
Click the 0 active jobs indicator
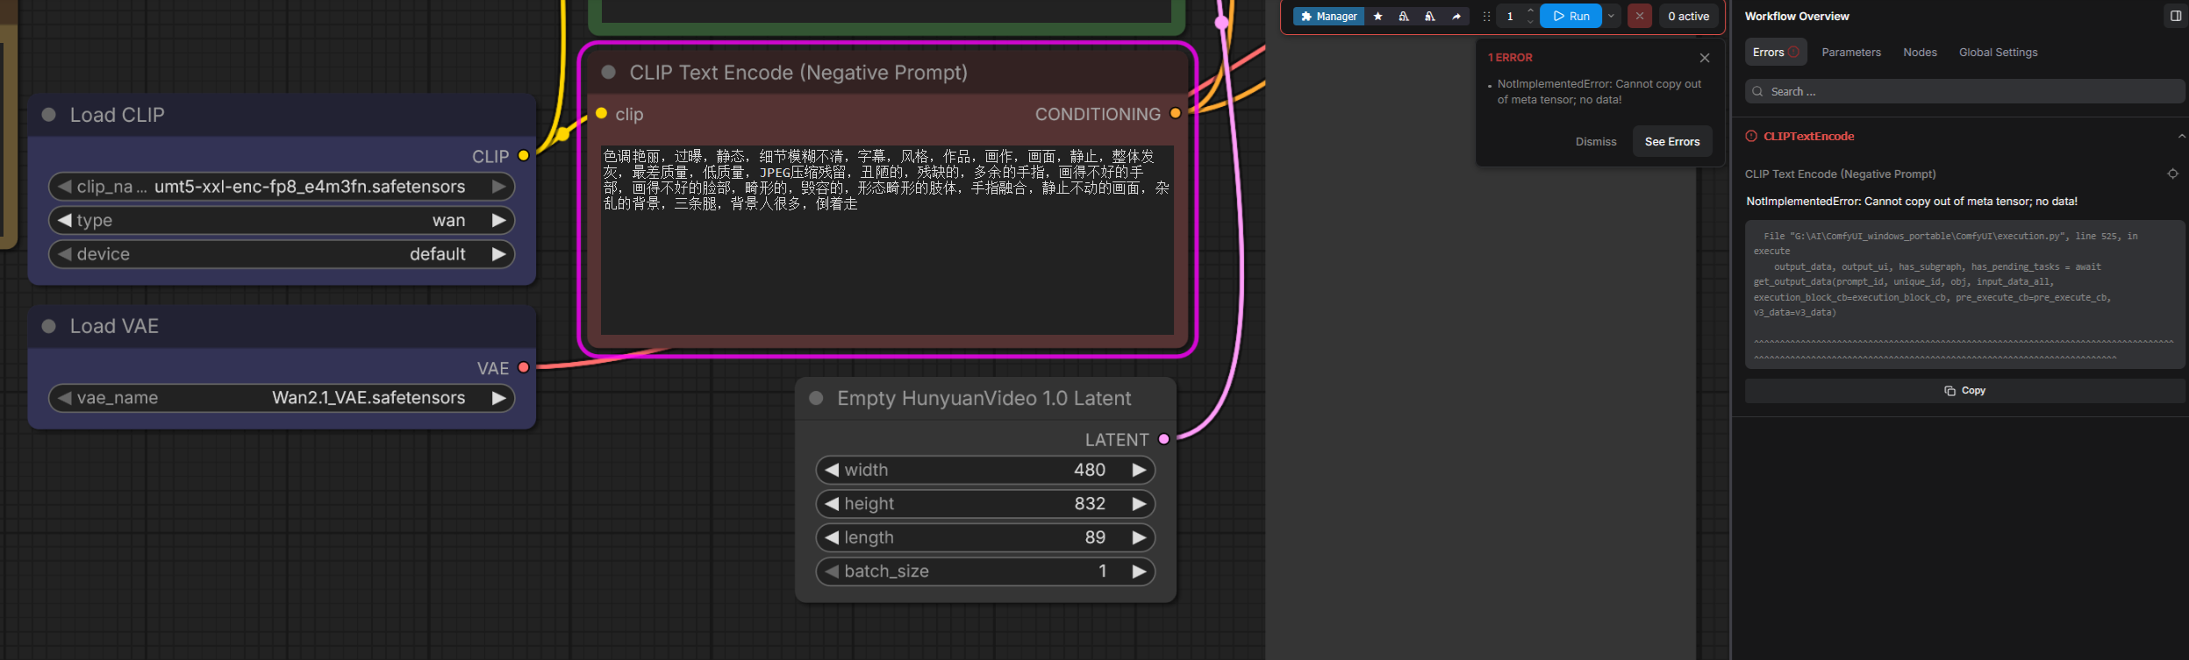pos(1689,17)
